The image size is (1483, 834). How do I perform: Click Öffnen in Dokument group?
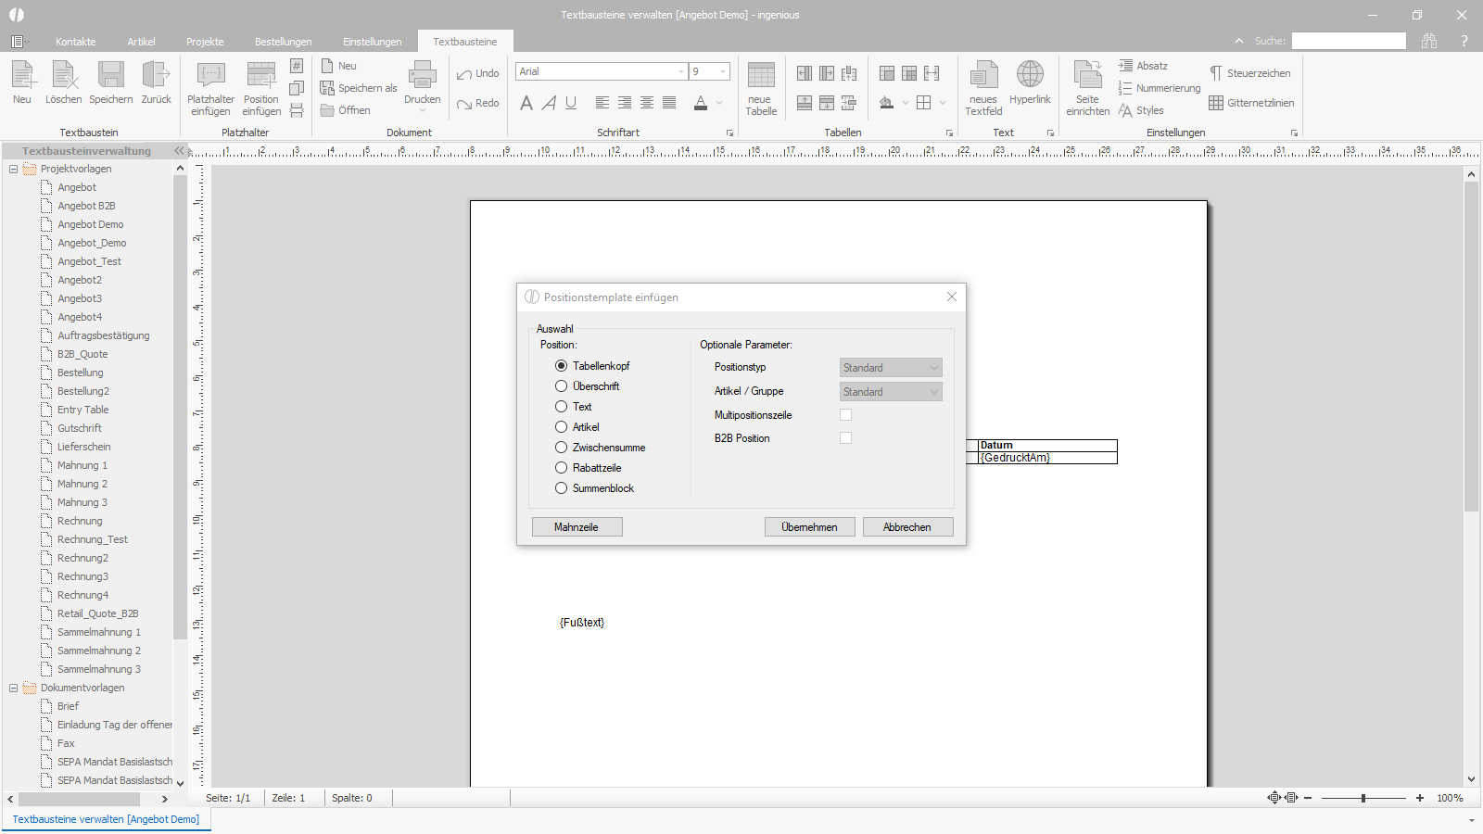pos(346,110)
